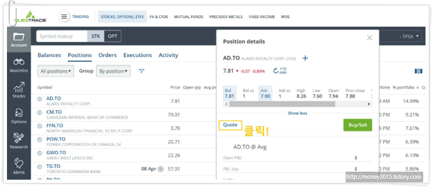432x188 pixels.
Task: Select the OPT symbol type toggle
Action: click(113, 36)
